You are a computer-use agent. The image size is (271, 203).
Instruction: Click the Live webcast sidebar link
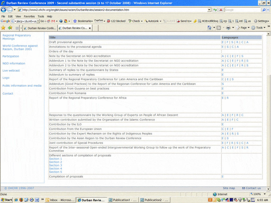pyautogui.click(x=11, y=71)
